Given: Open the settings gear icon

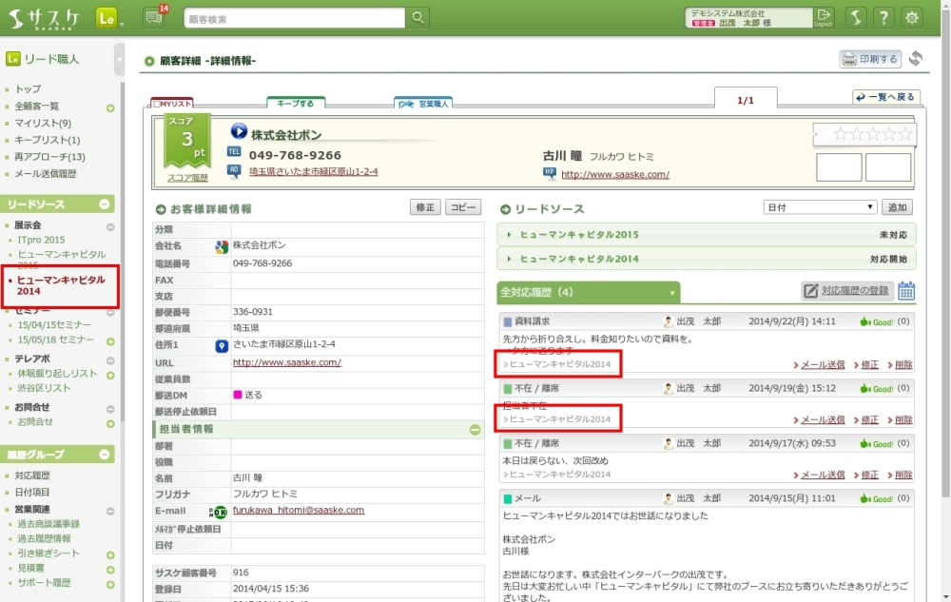Looking at the screenshot, I should coord(912,18).
